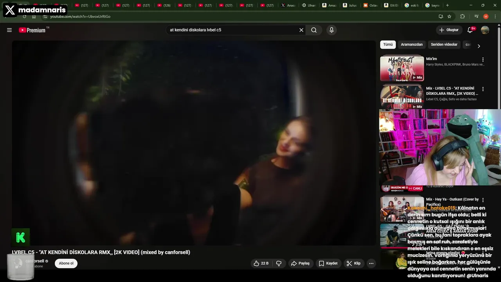Image resolution: width=501 pixels, height=282 pixels.
Task: Select the Seriden videolar chip
Action: tap(444, 45)
